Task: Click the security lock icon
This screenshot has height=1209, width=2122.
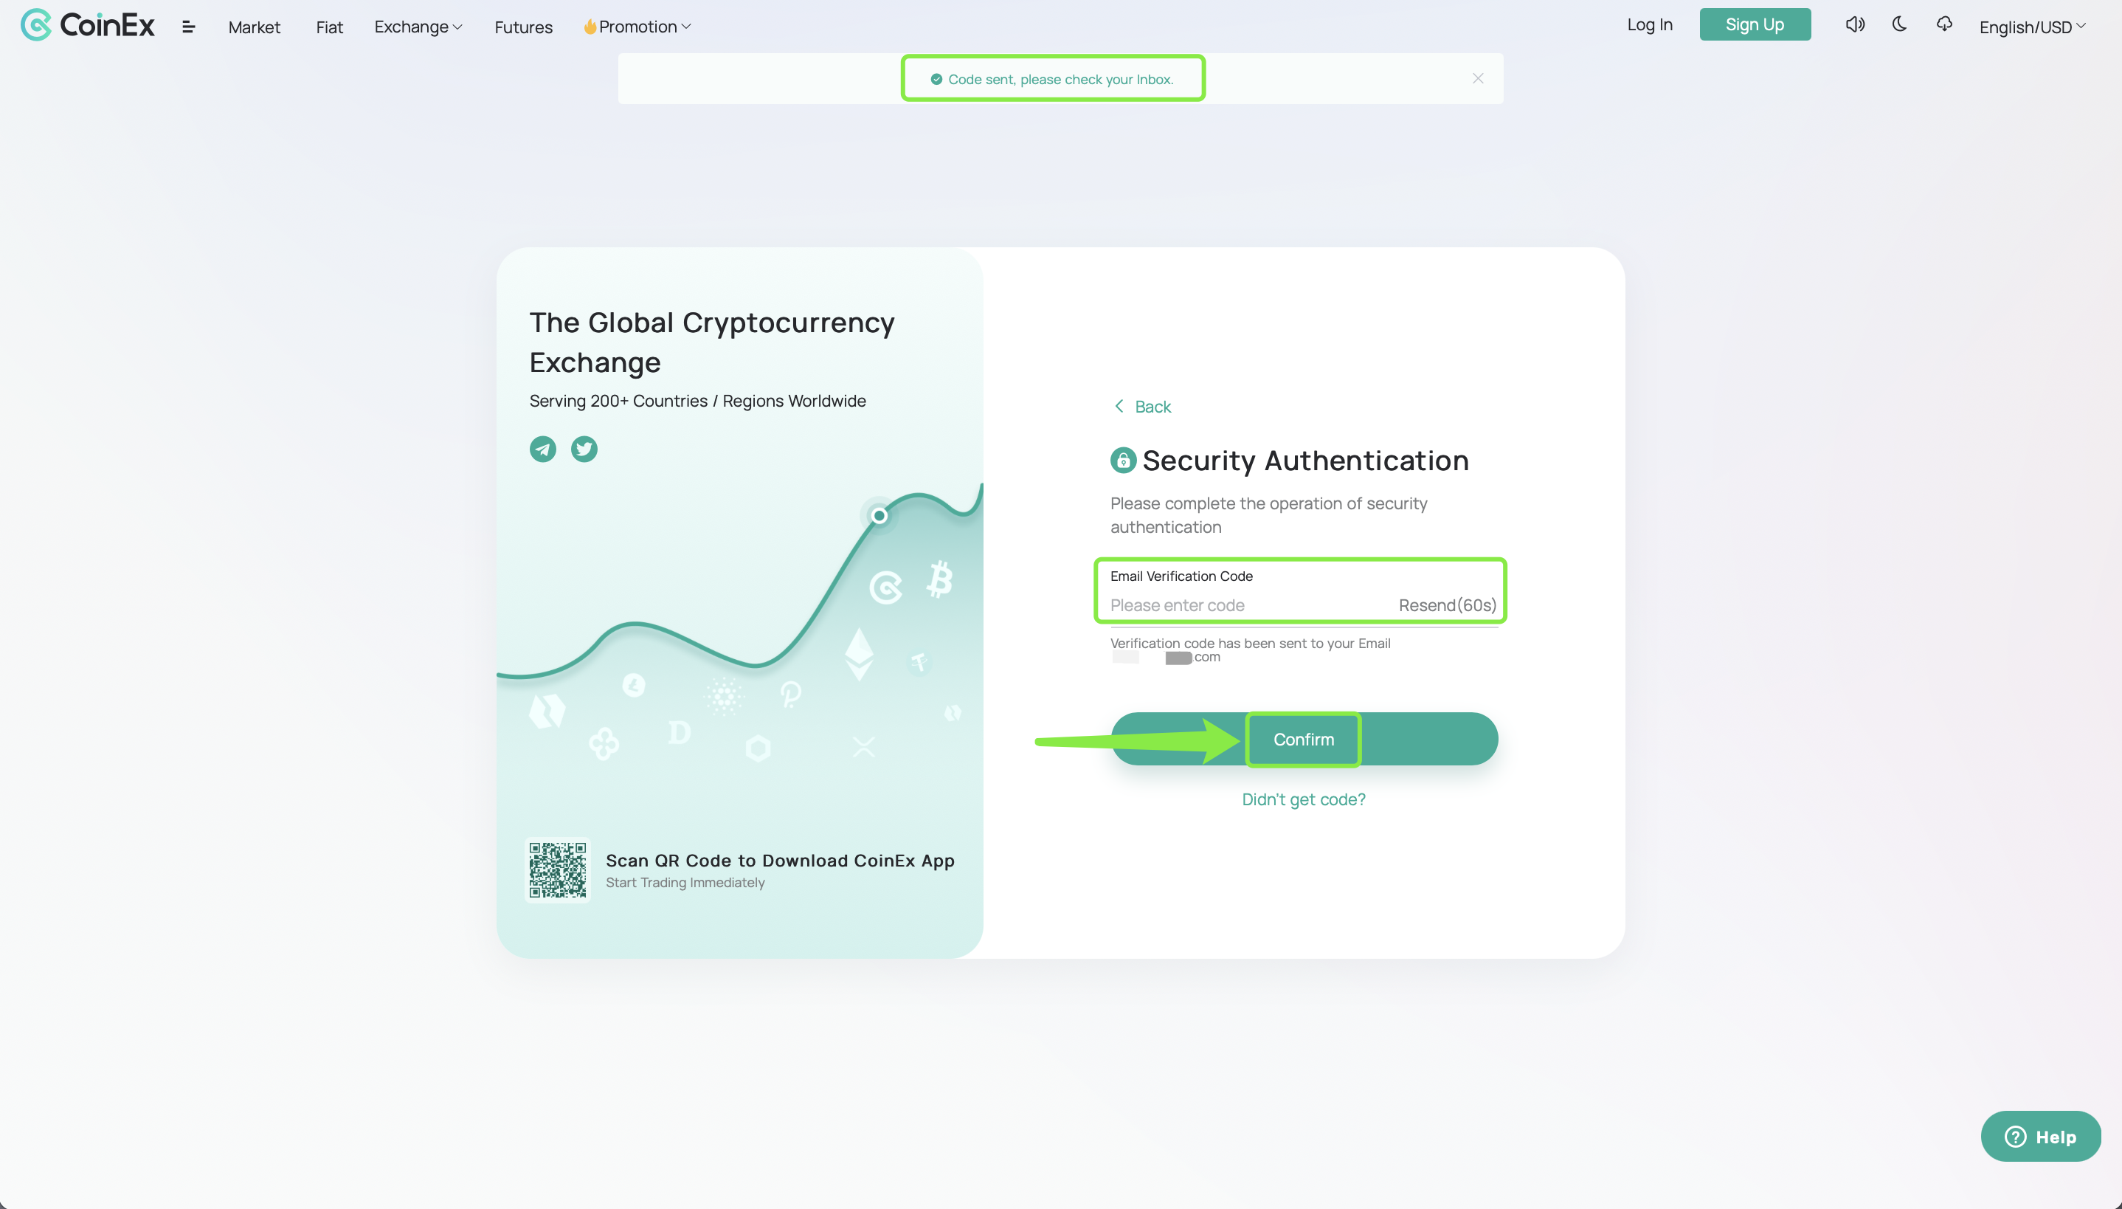Action: click(1122, 459)
